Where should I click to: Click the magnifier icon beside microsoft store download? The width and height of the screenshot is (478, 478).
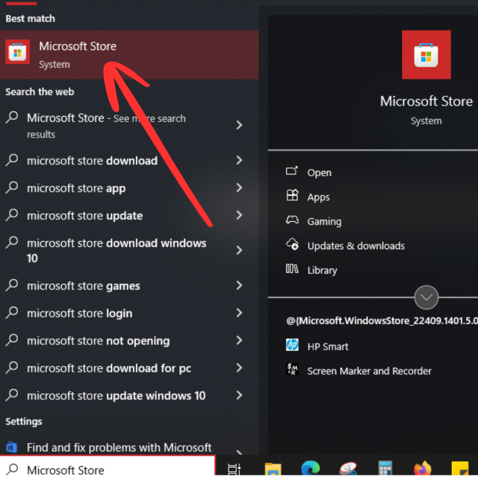tap(12, 160)
